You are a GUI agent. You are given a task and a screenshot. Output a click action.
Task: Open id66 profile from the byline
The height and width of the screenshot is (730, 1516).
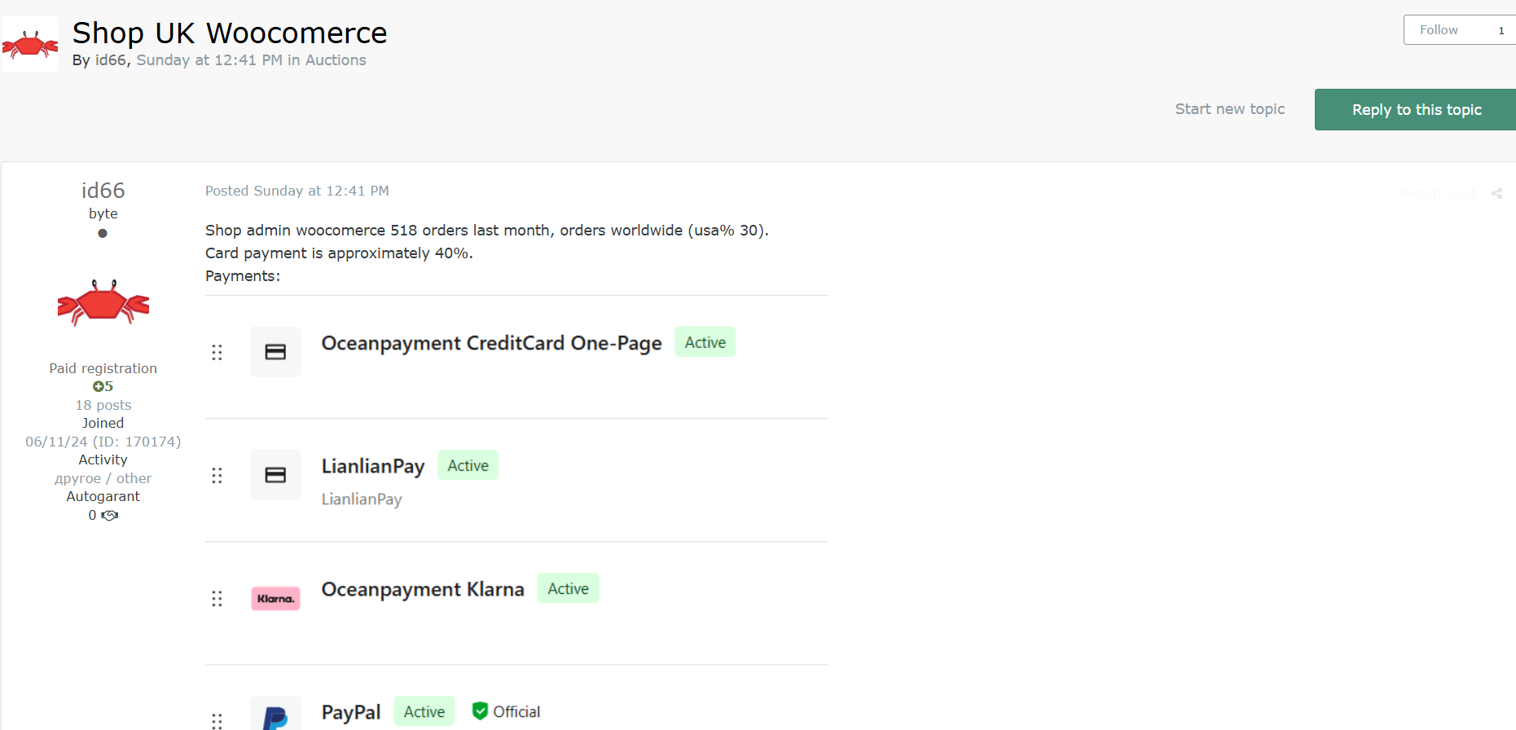(111, 60)
